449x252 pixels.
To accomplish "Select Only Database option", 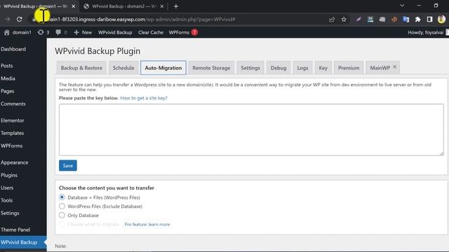I will click(x=62, y=215).
